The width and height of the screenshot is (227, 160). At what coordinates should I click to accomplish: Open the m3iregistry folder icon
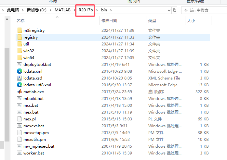(20, 31)
